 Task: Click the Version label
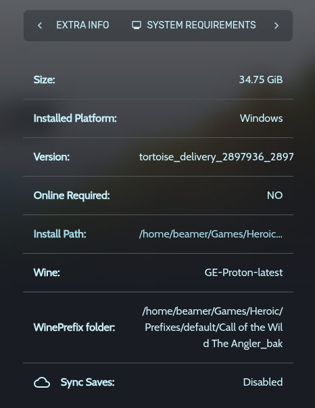(x=52, y=157)
